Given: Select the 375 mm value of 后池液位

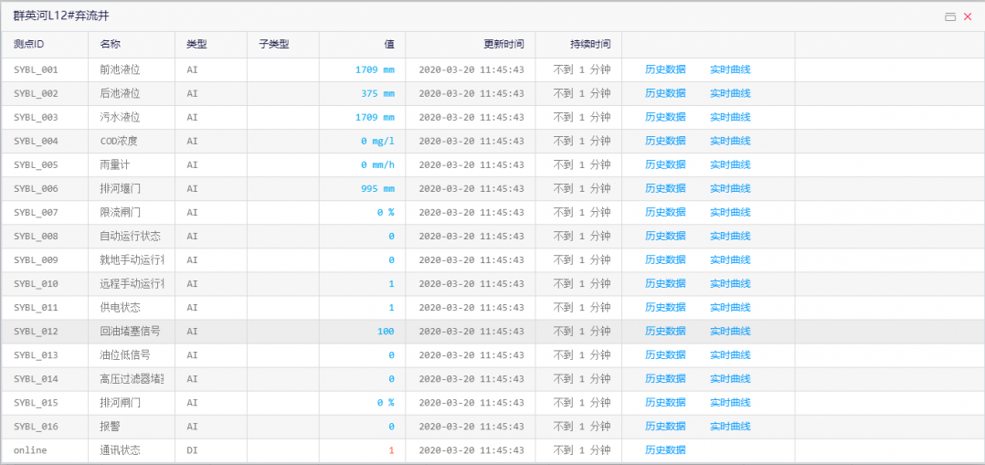Looking at the screenshot, I should pos(377,93).
